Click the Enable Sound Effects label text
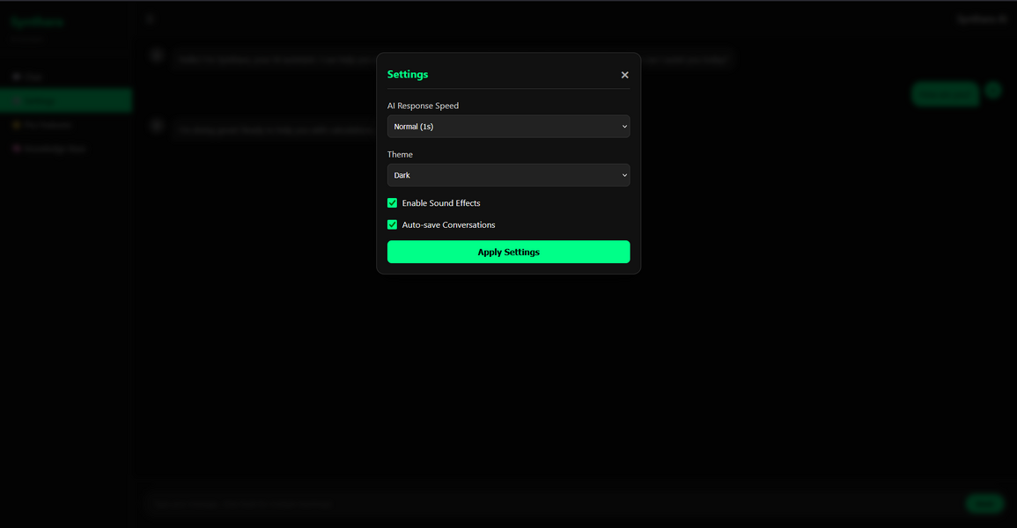 coord(441,202)
